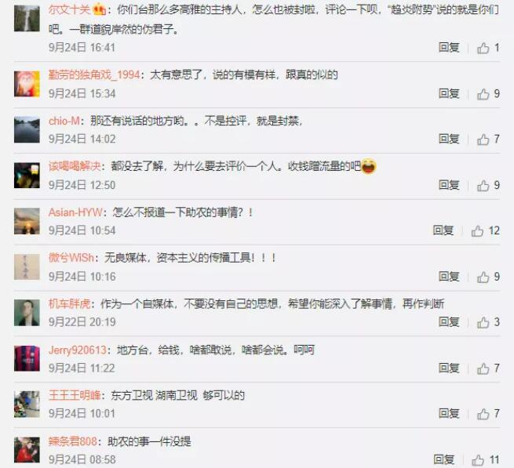Screen dimensions: 514x468
Task: Open user chio-M's profile link
Action: pos(64,121)
